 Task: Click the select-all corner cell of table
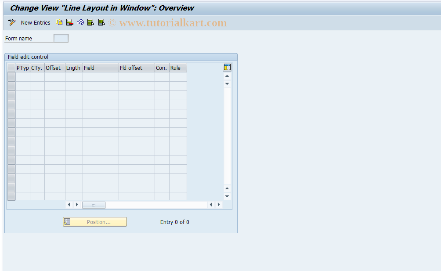11,68
